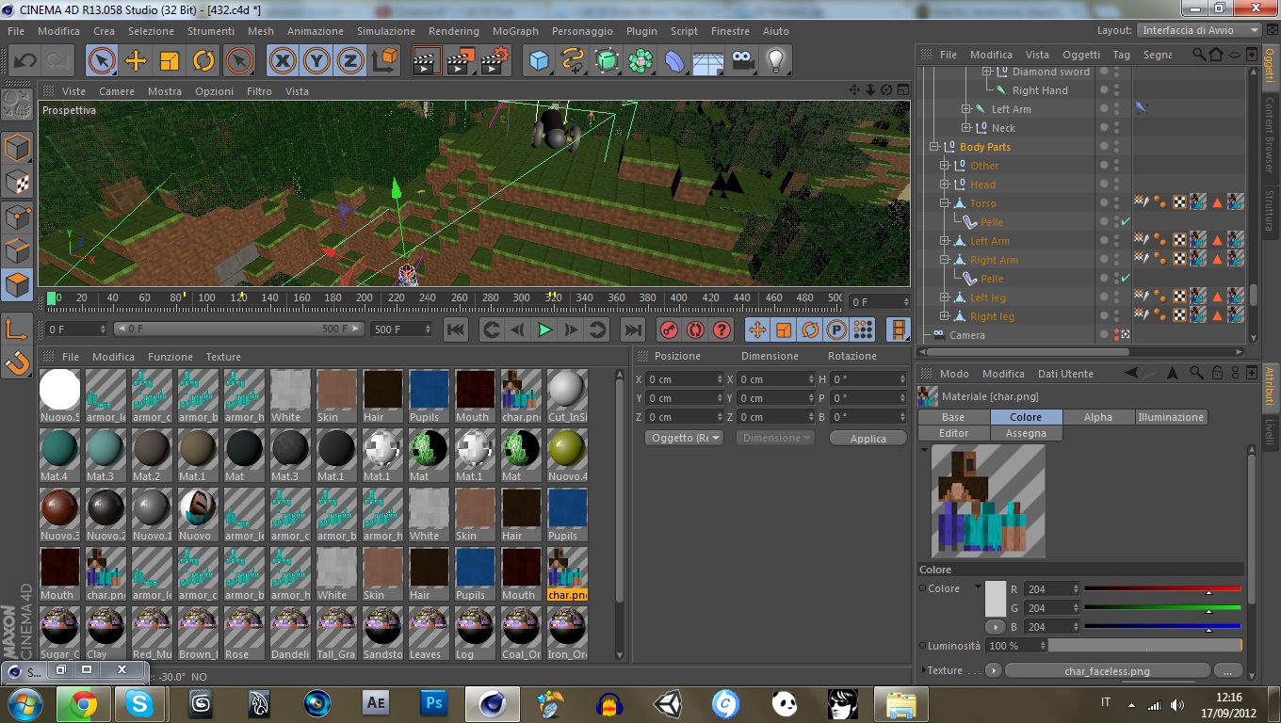Click the home icon in the Object Manager

1216,55
